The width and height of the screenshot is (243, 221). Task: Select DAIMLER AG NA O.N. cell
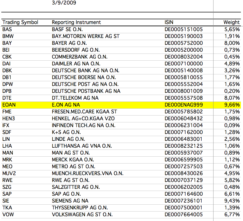click(x=76, y=64)
